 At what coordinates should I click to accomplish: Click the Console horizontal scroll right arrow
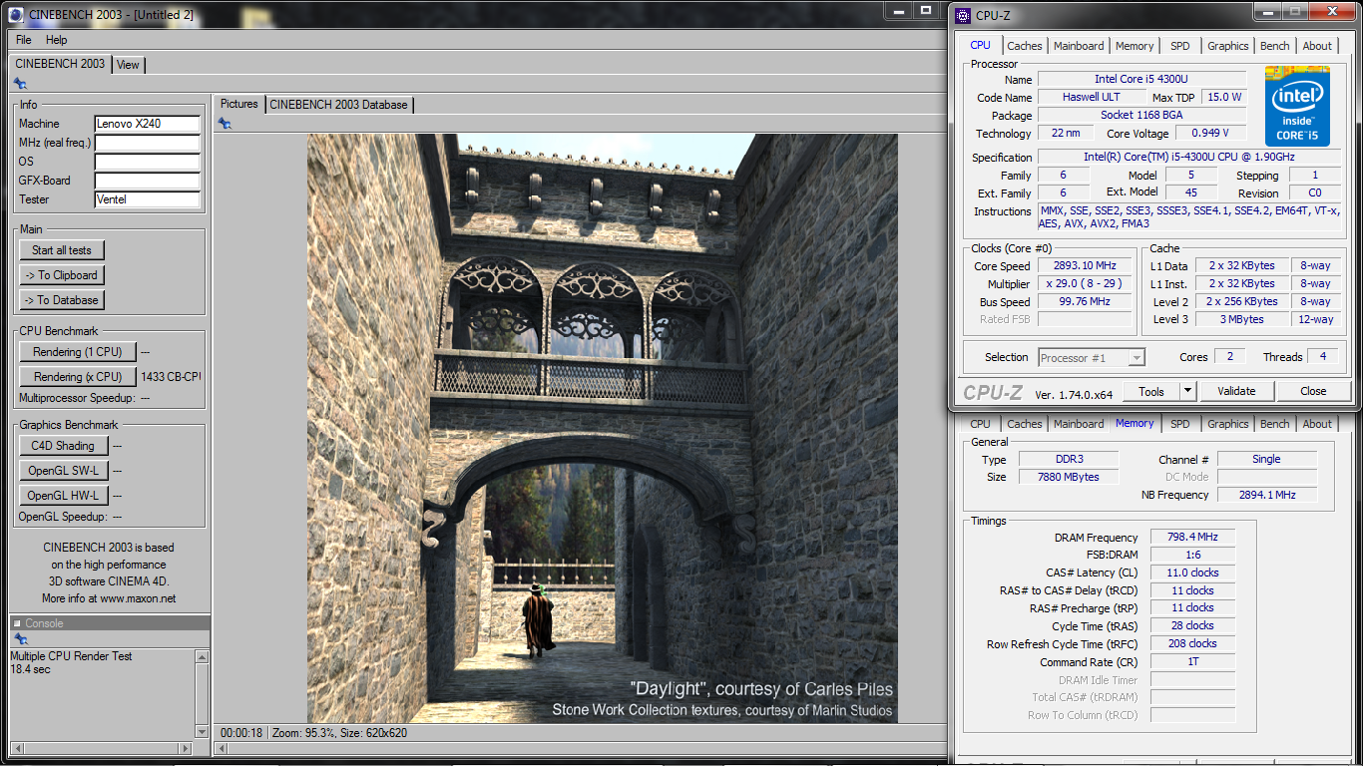pyautogui.click(x=186, y=748)
